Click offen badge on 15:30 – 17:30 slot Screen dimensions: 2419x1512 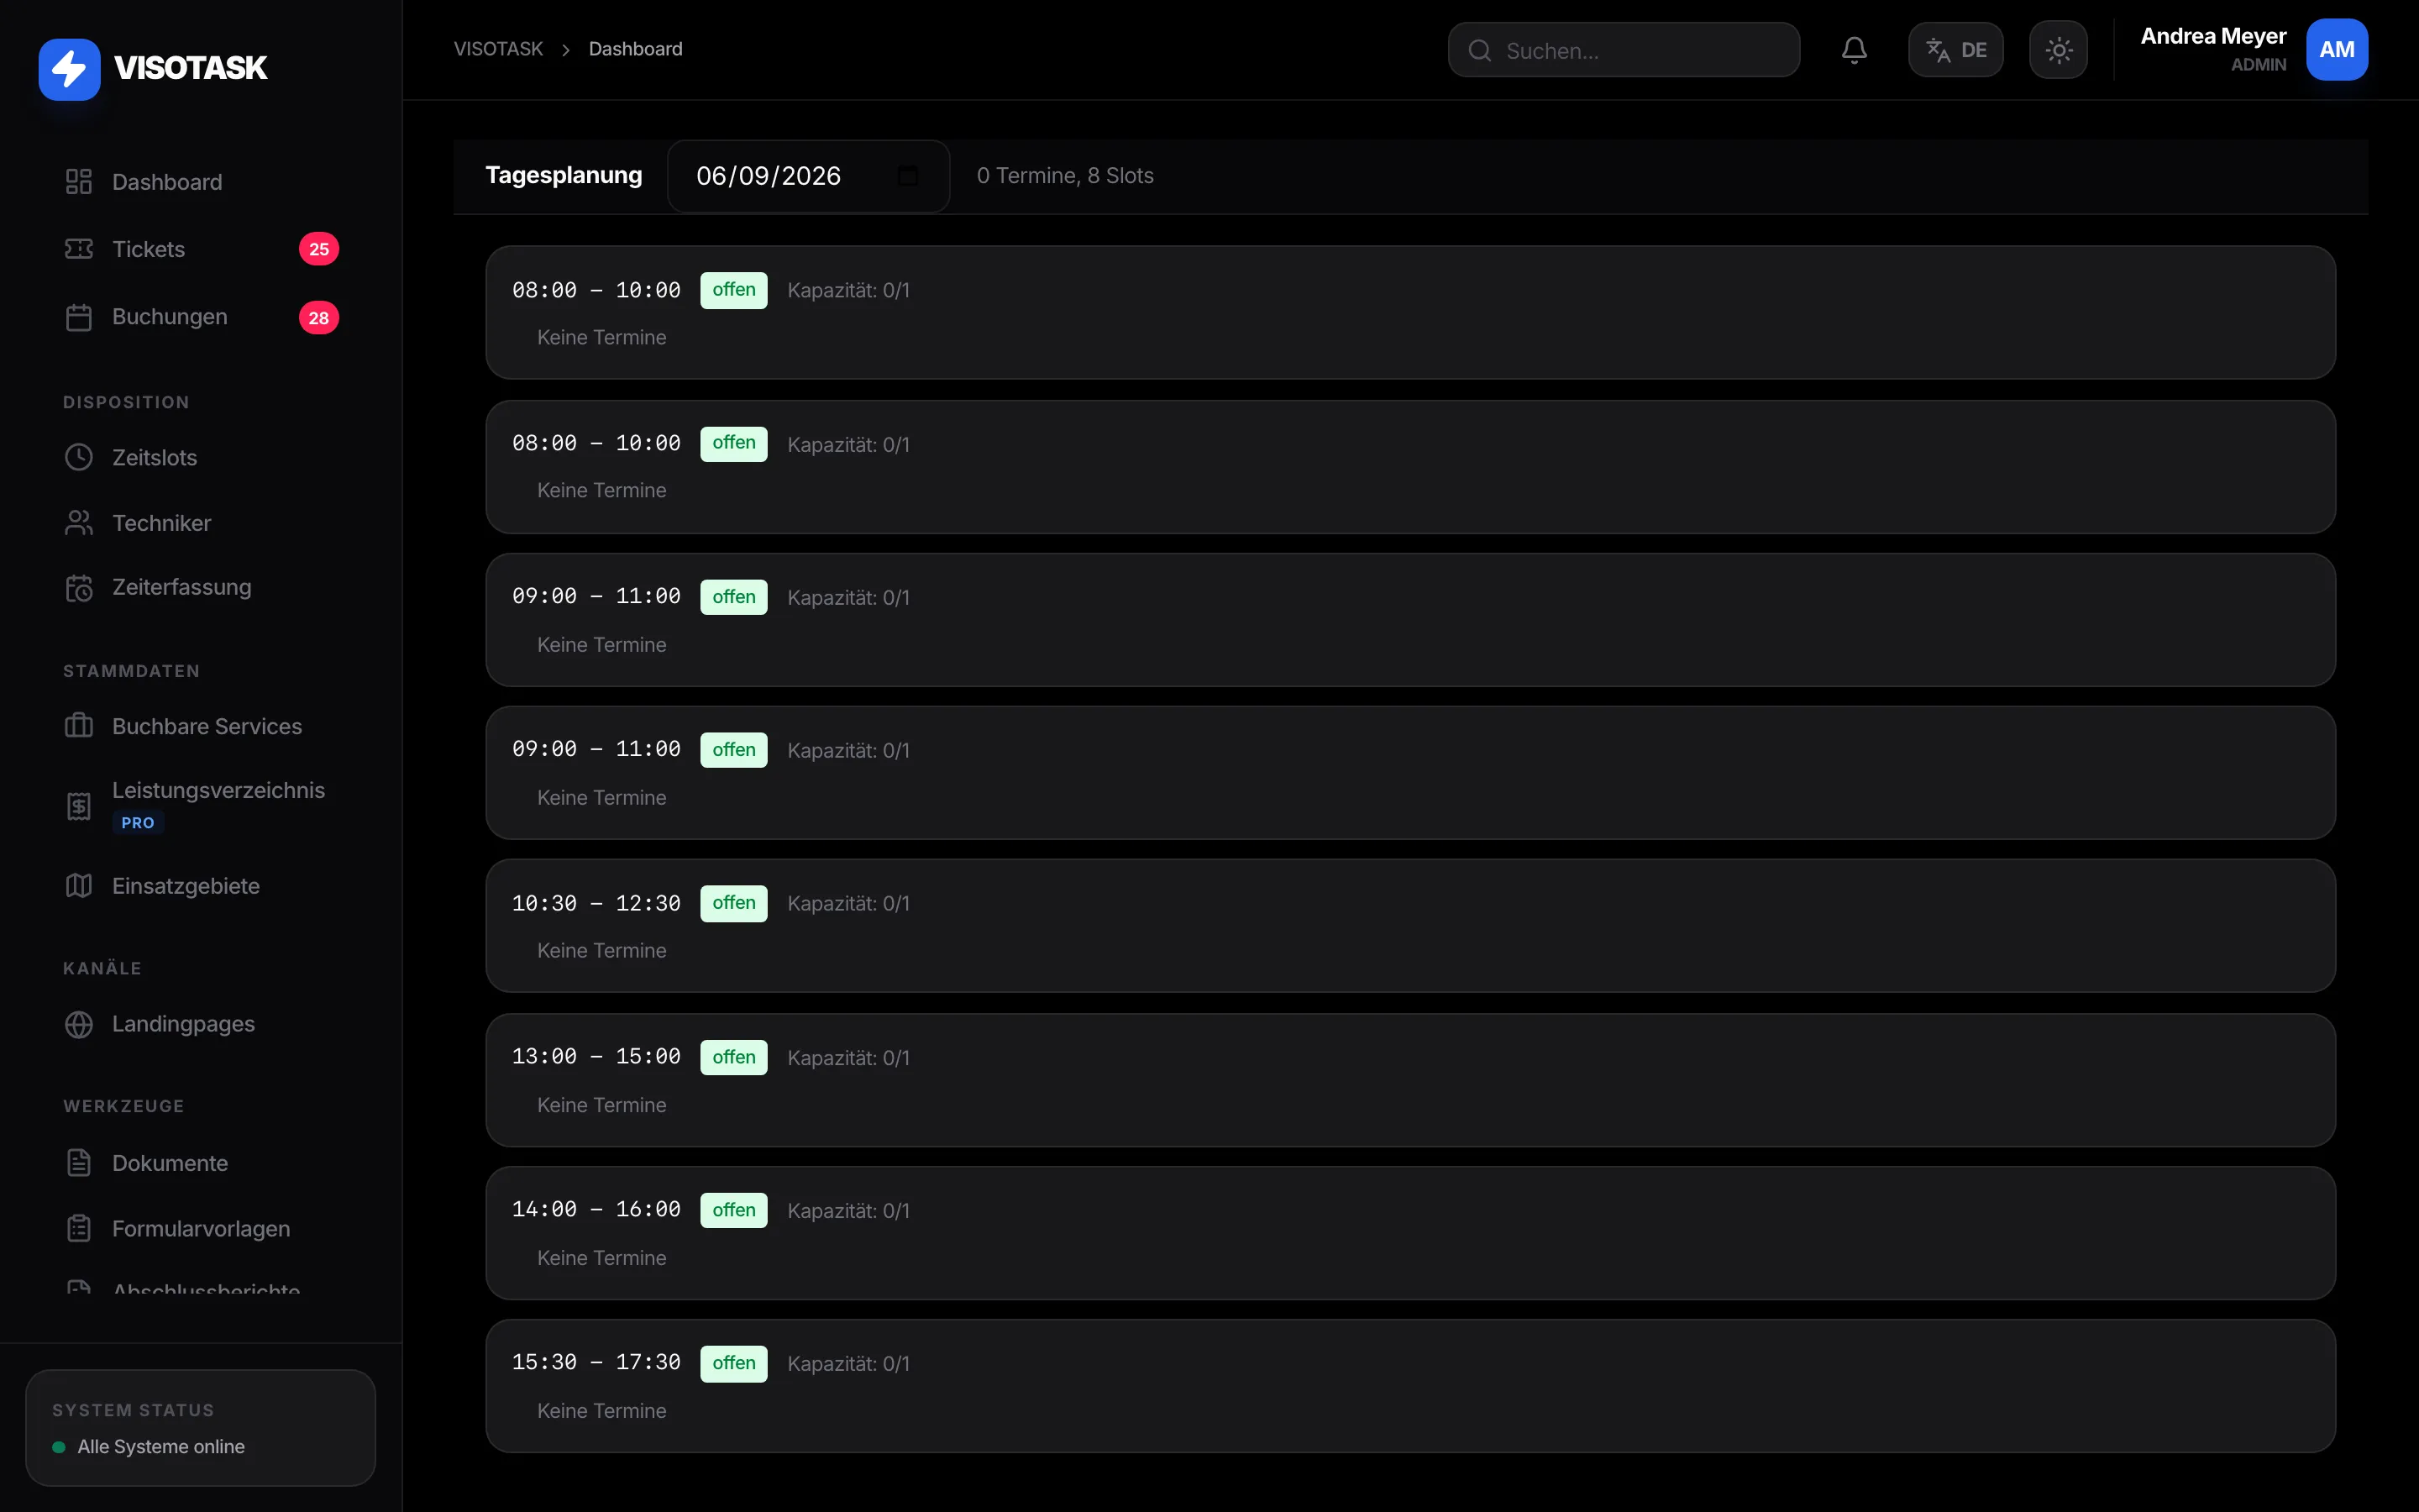(x=734, y=1363)
